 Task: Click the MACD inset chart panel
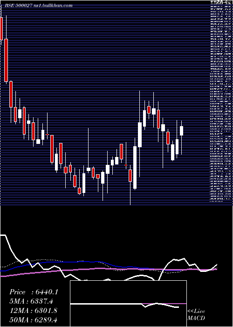(x=128, y=304)
